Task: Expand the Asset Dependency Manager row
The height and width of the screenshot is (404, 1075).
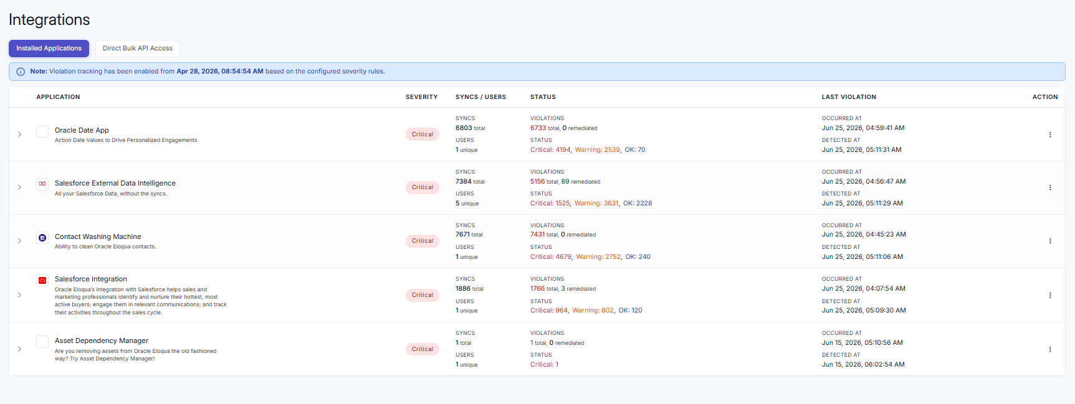Action: (20, 349)
